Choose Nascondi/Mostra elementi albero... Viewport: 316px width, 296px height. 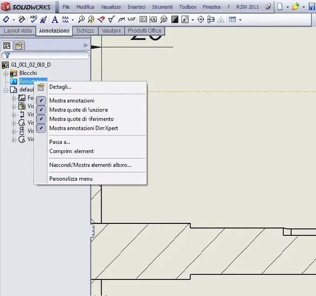(90, 165)
